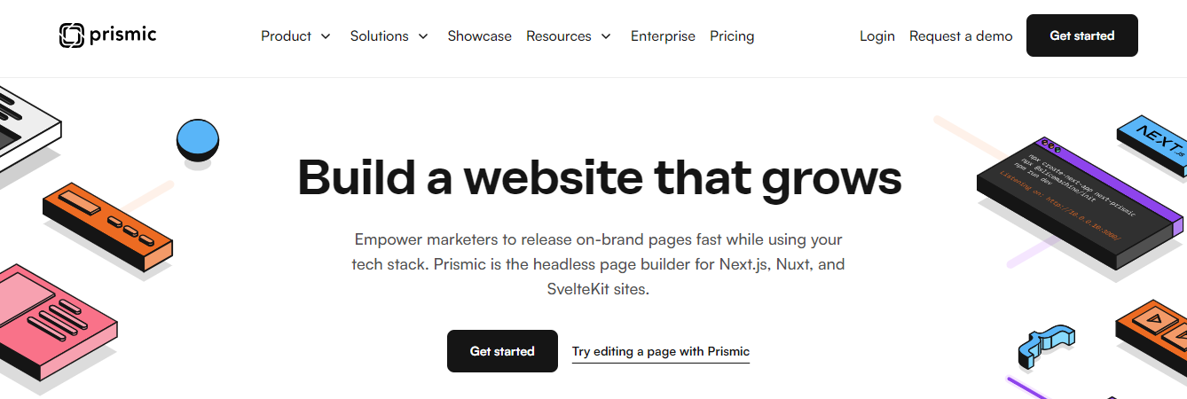Click Request a demo link

[961, 36]
